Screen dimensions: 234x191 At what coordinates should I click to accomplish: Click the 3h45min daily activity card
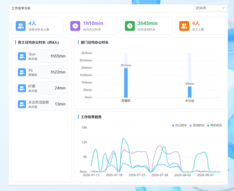[x=147, y=26]
